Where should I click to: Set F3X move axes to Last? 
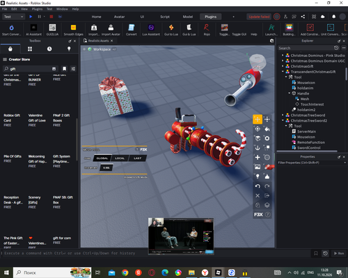click(137, 158)
